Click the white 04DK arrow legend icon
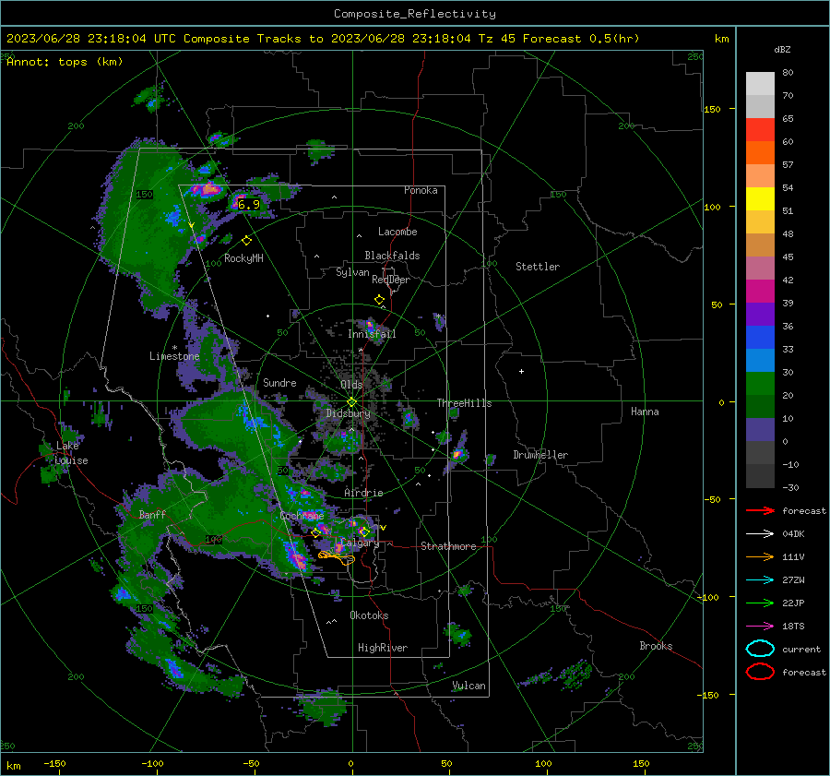Screen dimensions: 830x776 [x=760, y=534]
